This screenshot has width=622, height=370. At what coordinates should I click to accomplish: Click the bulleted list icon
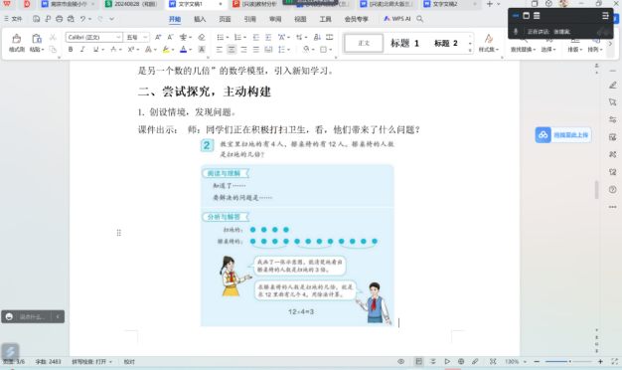click(x=221, y=37)
